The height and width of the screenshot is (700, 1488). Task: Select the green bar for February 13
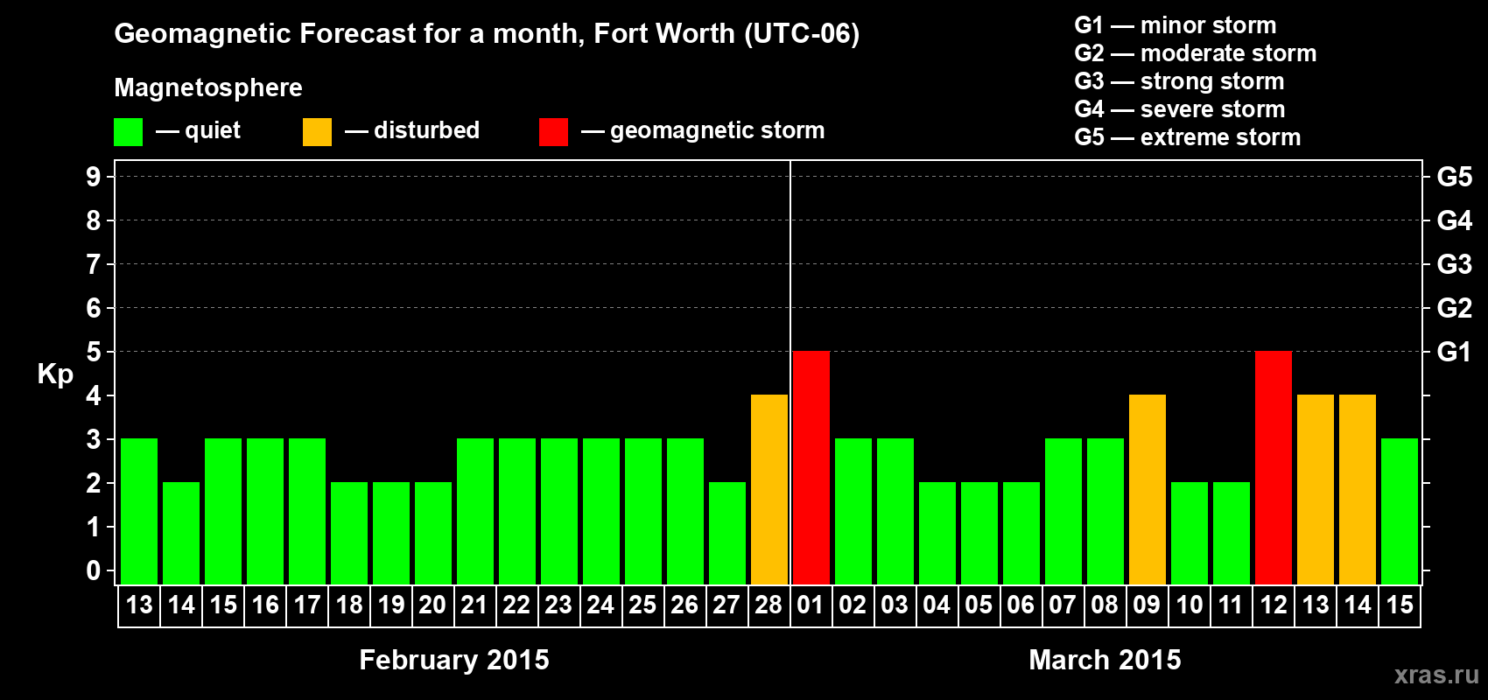(139, 512)
